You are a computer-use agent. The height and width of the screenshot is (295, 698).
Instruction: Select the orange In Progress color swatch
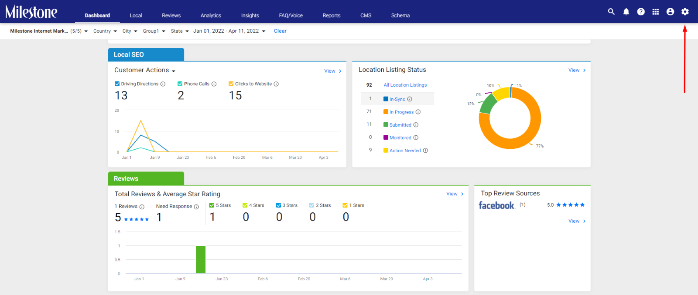[x=386, y=112]
